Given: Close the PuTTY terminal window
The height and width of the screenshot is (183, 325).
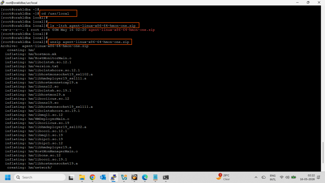Looking at the screenshot, I should tap(319, 3).
